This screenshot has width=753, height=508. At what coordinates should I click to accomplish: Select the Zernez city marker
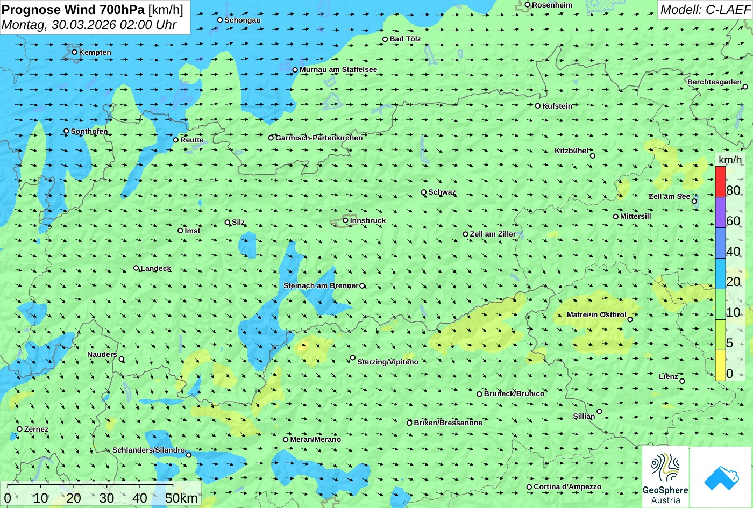[x=20, y=429]
